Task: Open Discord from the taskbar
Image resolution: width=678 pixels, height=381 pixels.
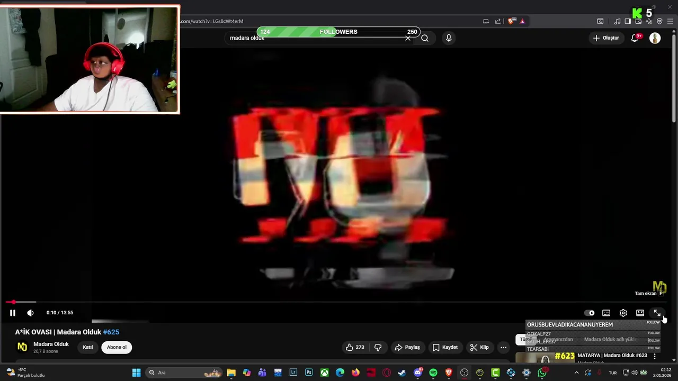Action: tap(418, 373)
